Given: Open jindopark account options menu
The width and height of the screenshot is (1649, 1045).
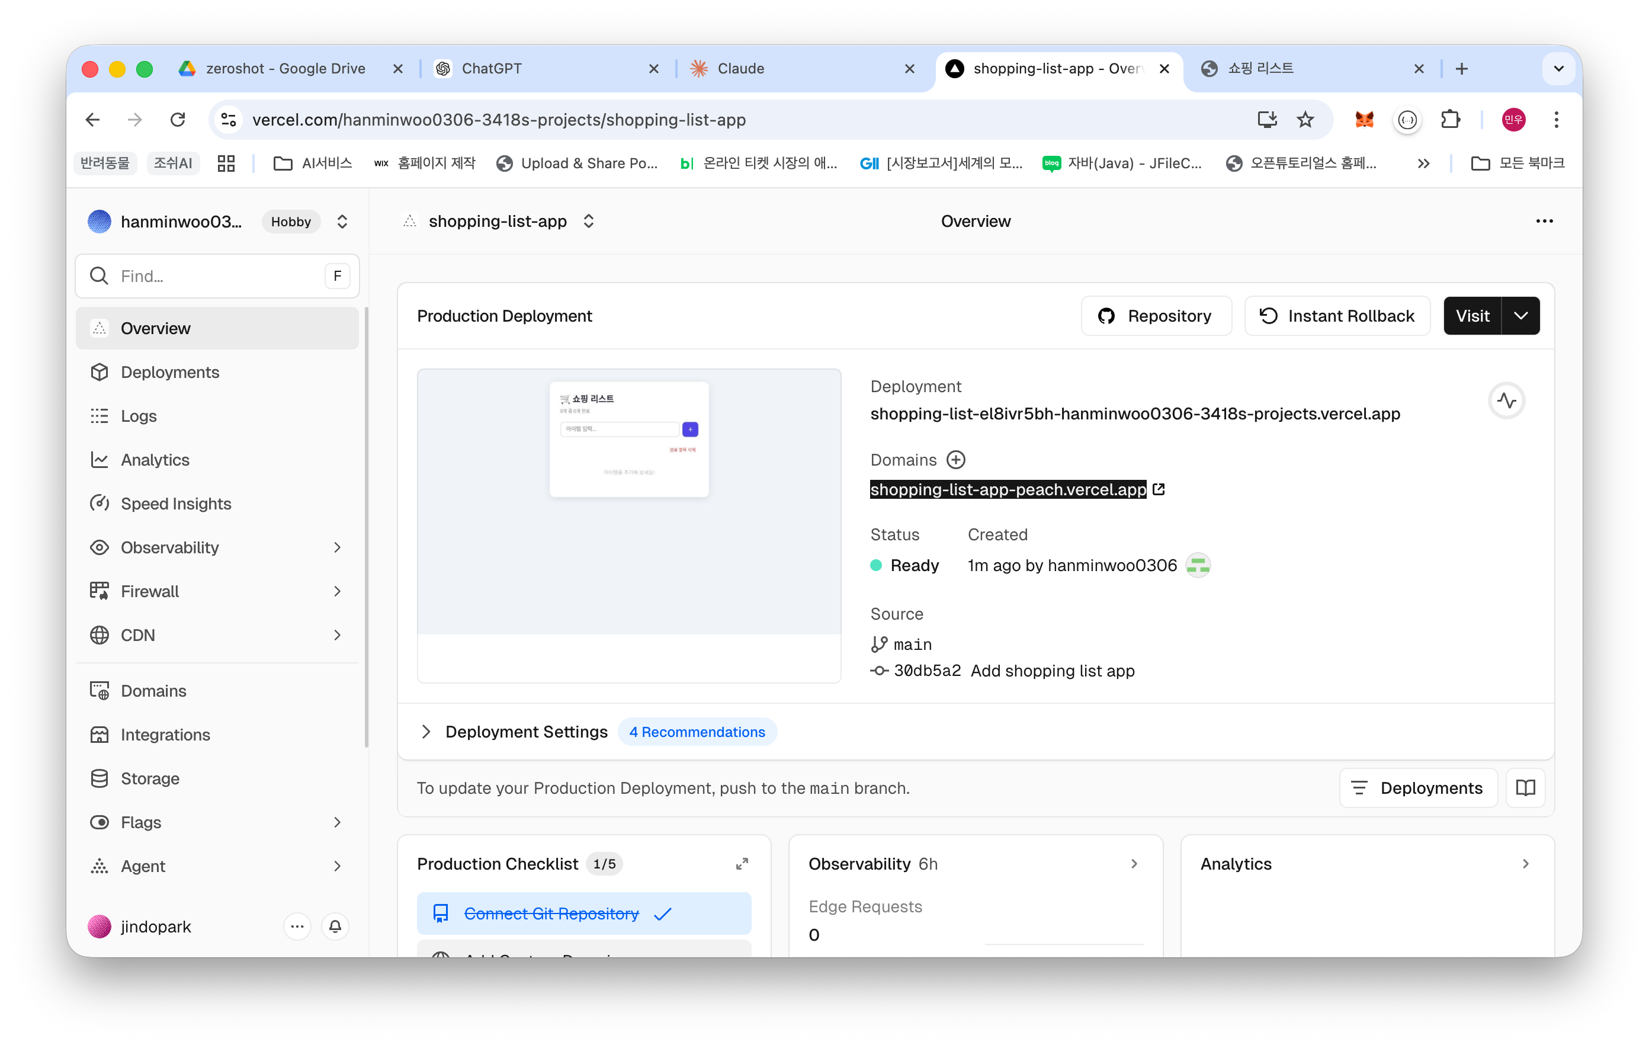Looking at the screenshot, I should coord(297,927).
